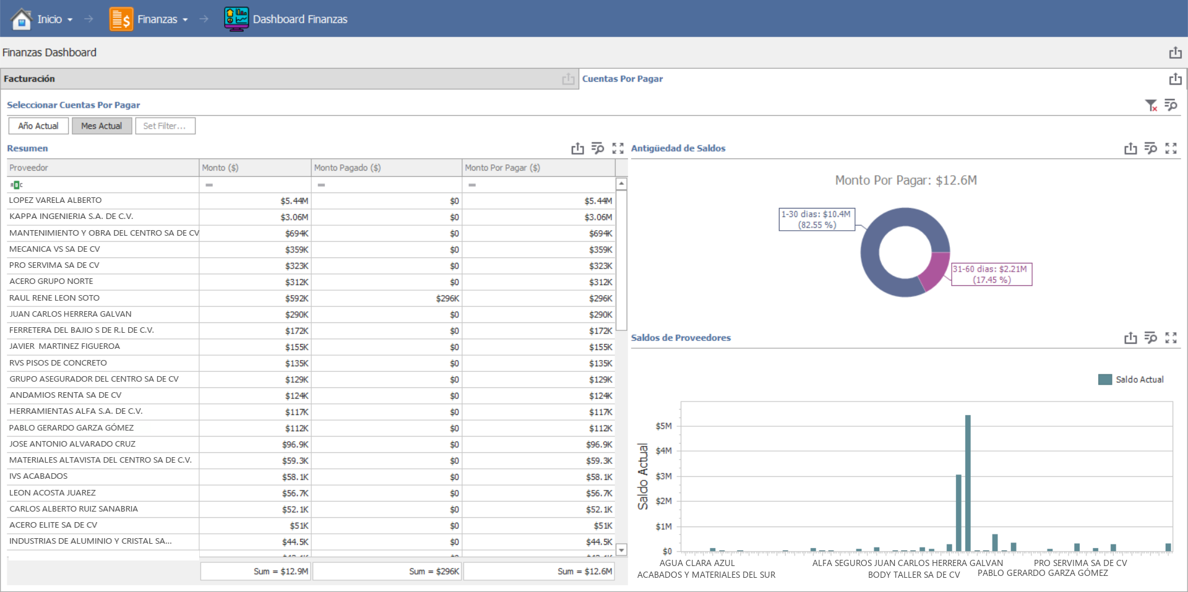Export the Cuentas Por Pagar tab
Screen dimensions: 1188x592
(1176, 79)
